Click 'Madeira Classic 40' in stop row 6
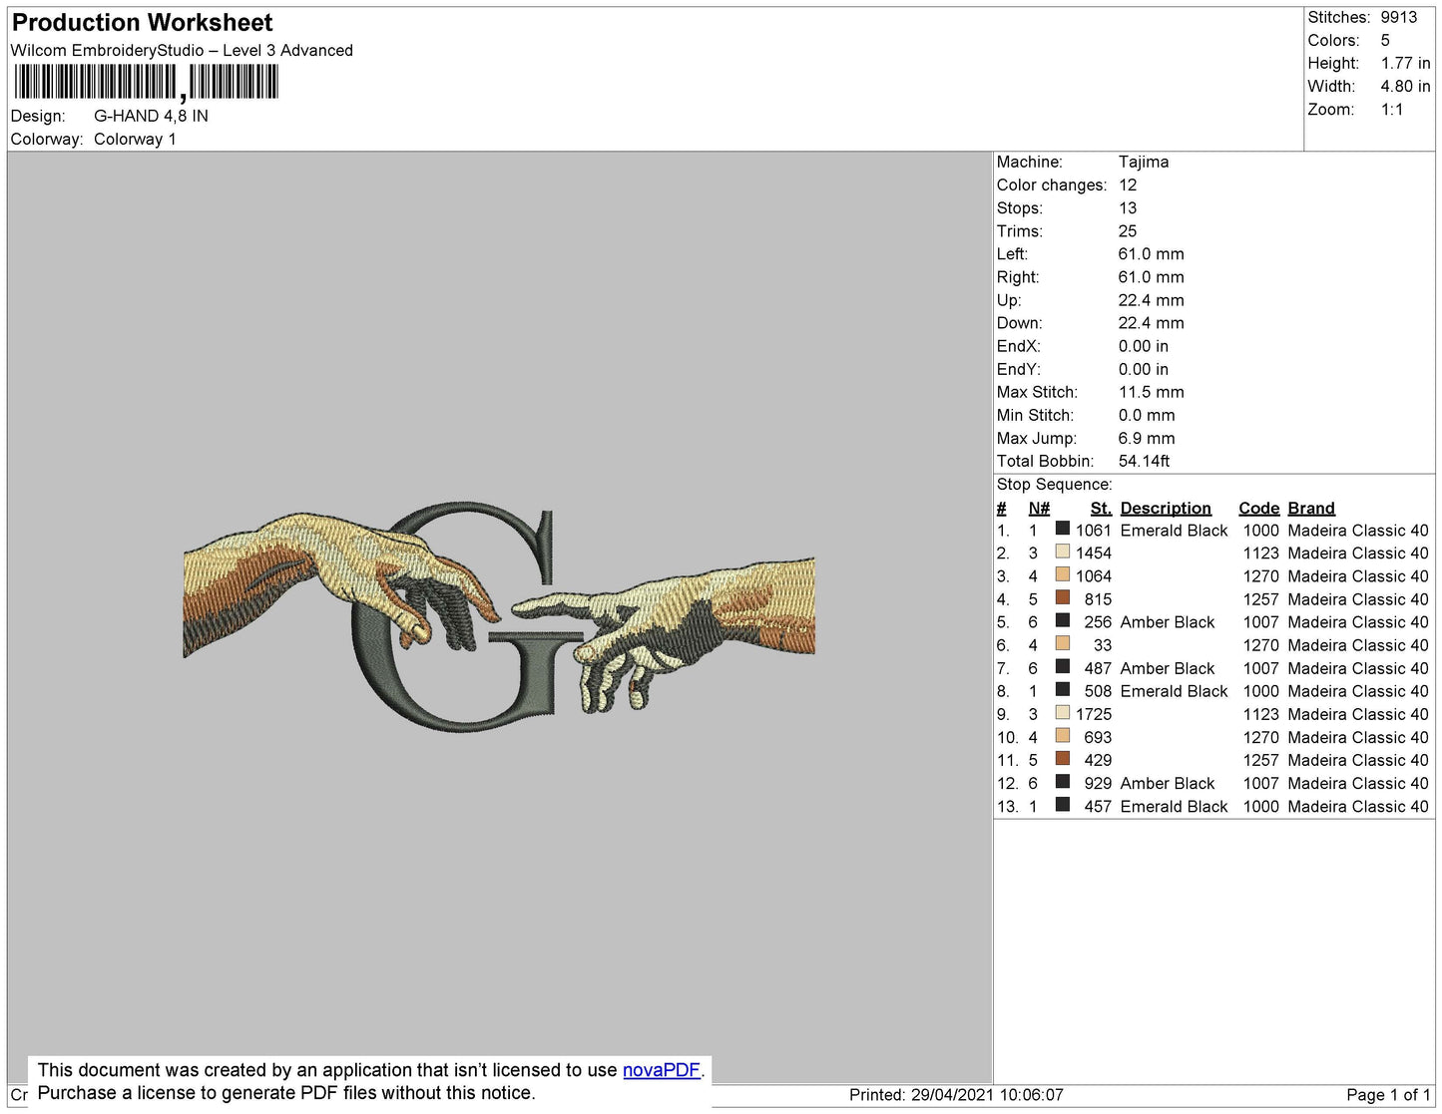The width and height of the screenshot is (1442, 1114). [x=1358, y=645]
